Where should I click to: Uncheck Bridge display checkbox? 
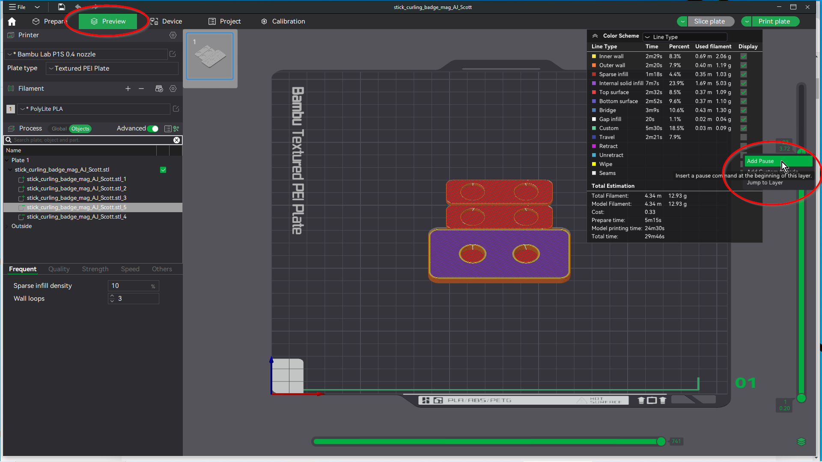pos(744,110)
